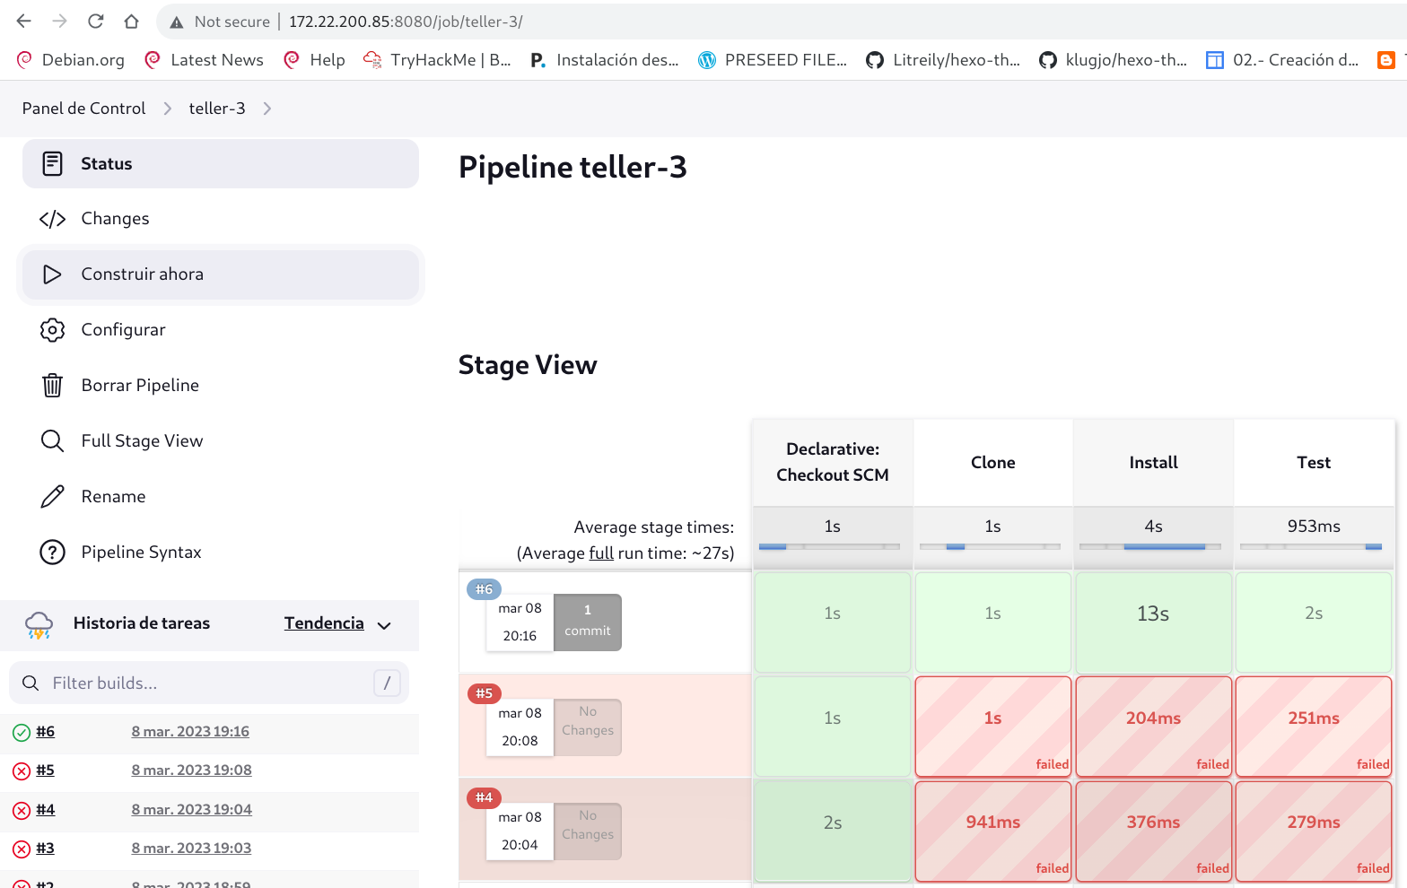This screenshot has width=1407, height=888.
Task: Click the Rename pencil icon
Action: coord(52,497)
